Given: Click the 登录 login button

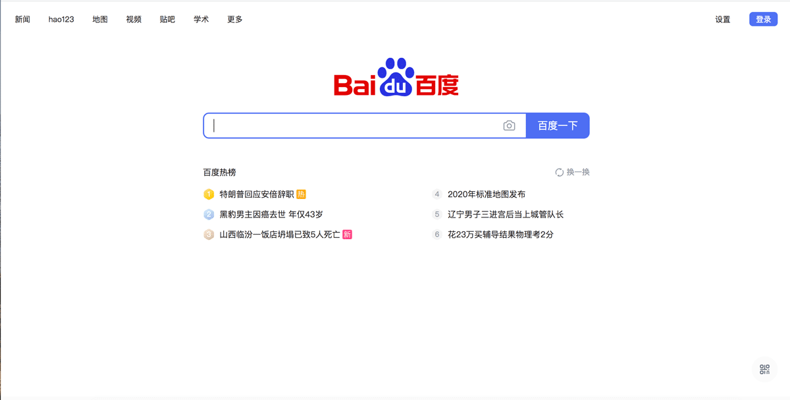Looking at the screenshot, I should coord(763,19).
